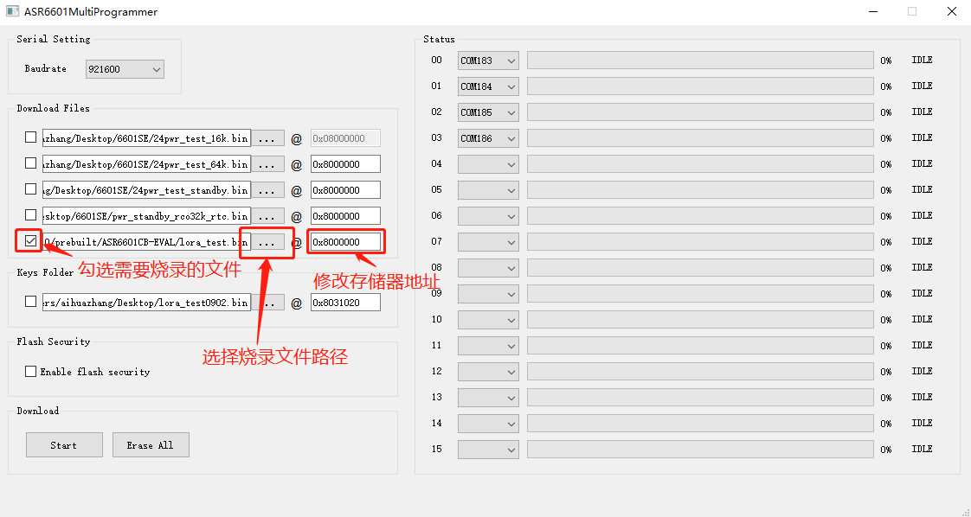Open the COM184 port dropdown for slot 01
This screenshot has width=971, height=517.
[x=488, y=86]
